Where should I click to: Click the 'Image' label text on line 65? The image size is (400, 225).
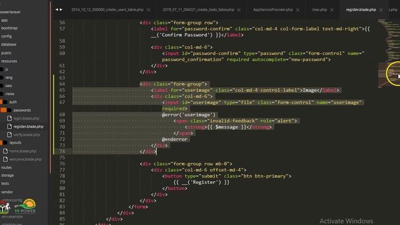pyautogui.click(x=310, y=90)
